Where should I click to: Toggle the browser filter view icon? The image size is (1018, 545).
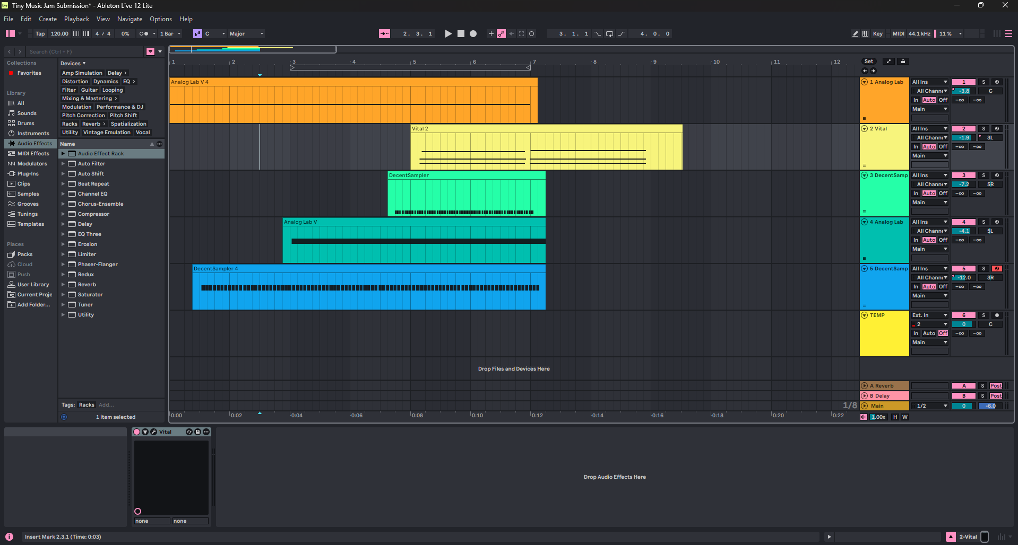151,52
